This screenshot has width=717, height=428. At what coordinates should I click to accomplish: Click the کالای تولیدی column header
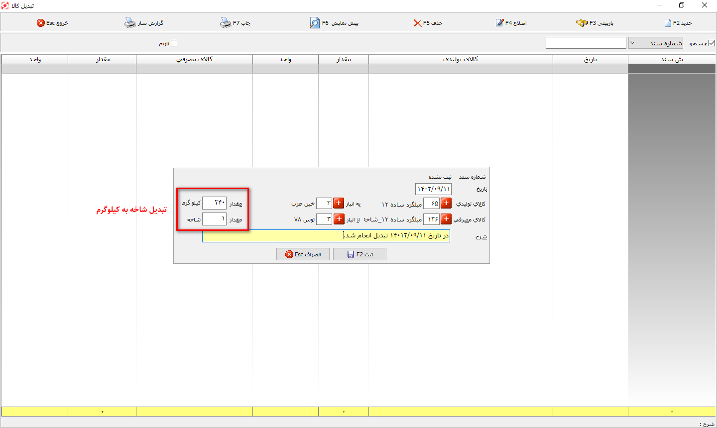click(x=461, y=59)
